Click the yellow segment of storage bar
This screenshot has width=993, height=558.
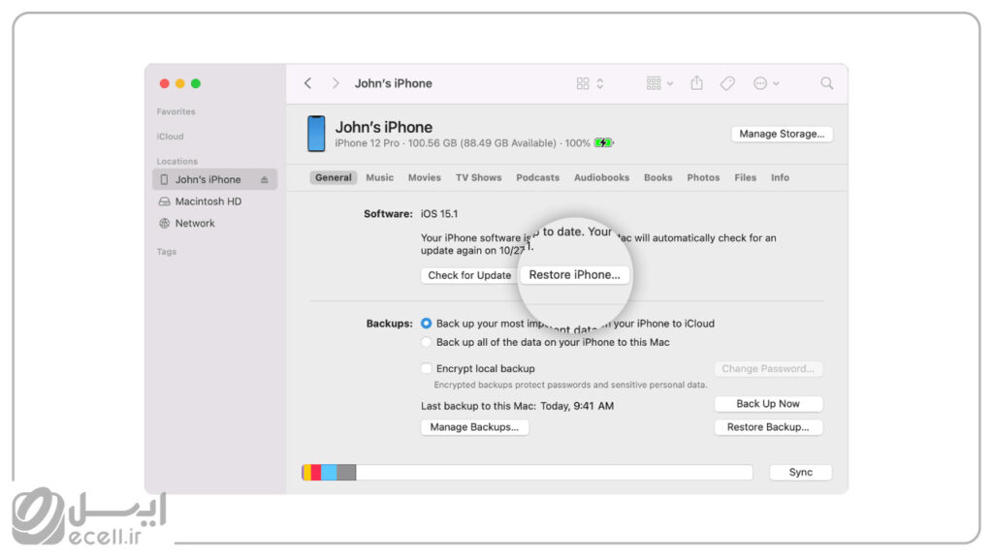click(x=306, y=472)
